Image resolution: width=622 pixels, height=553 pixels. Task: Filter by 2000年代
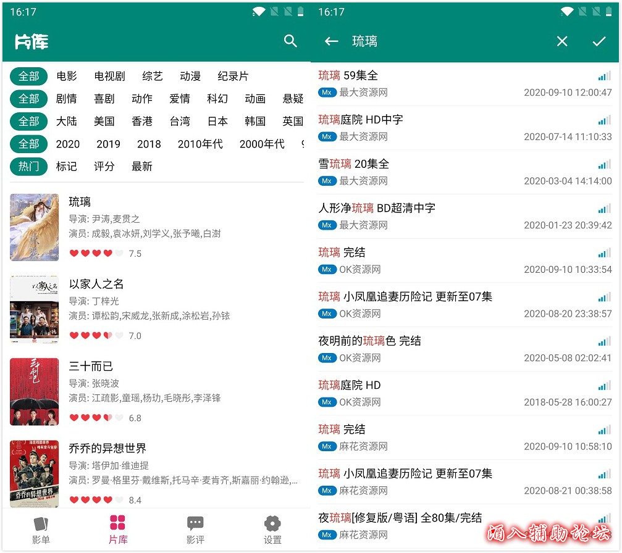pyautogui.click(x=262, y=144)
